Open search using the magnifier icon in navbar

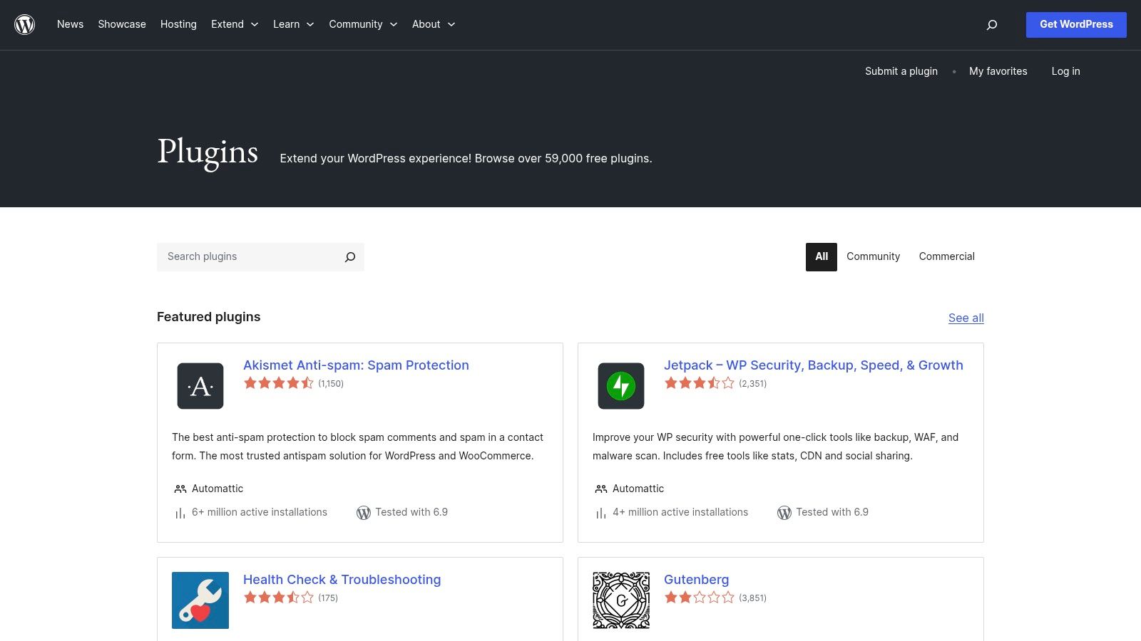point(991,24)
